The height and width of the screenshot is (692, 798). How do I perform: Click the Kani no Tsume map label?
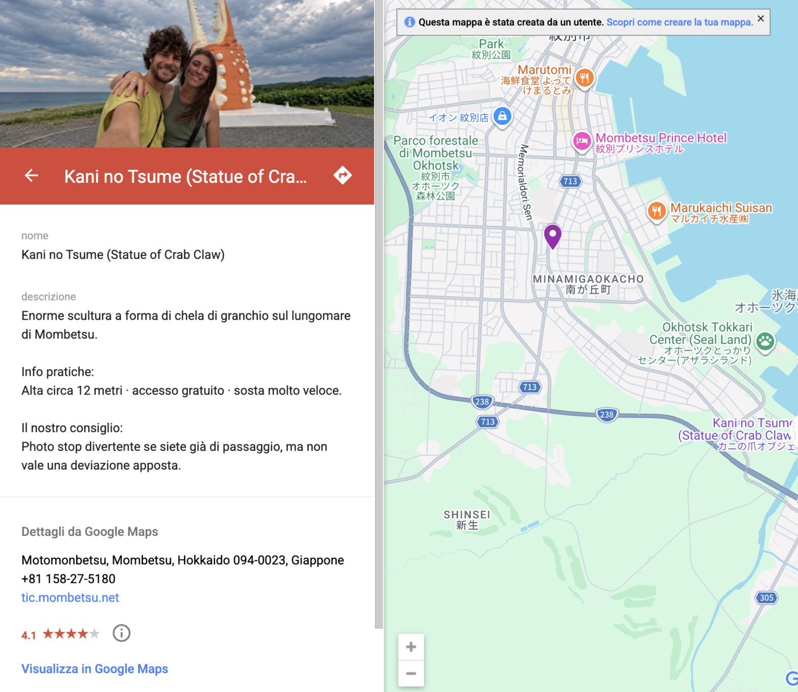tap(738, 434)
